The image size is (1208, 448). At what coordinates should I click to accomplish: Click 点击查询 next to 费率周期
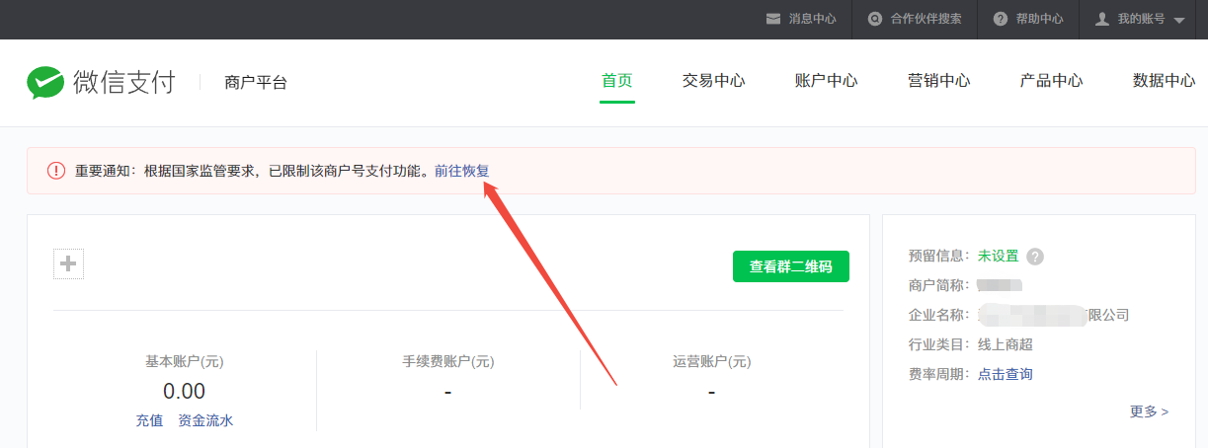[1006, 375]
